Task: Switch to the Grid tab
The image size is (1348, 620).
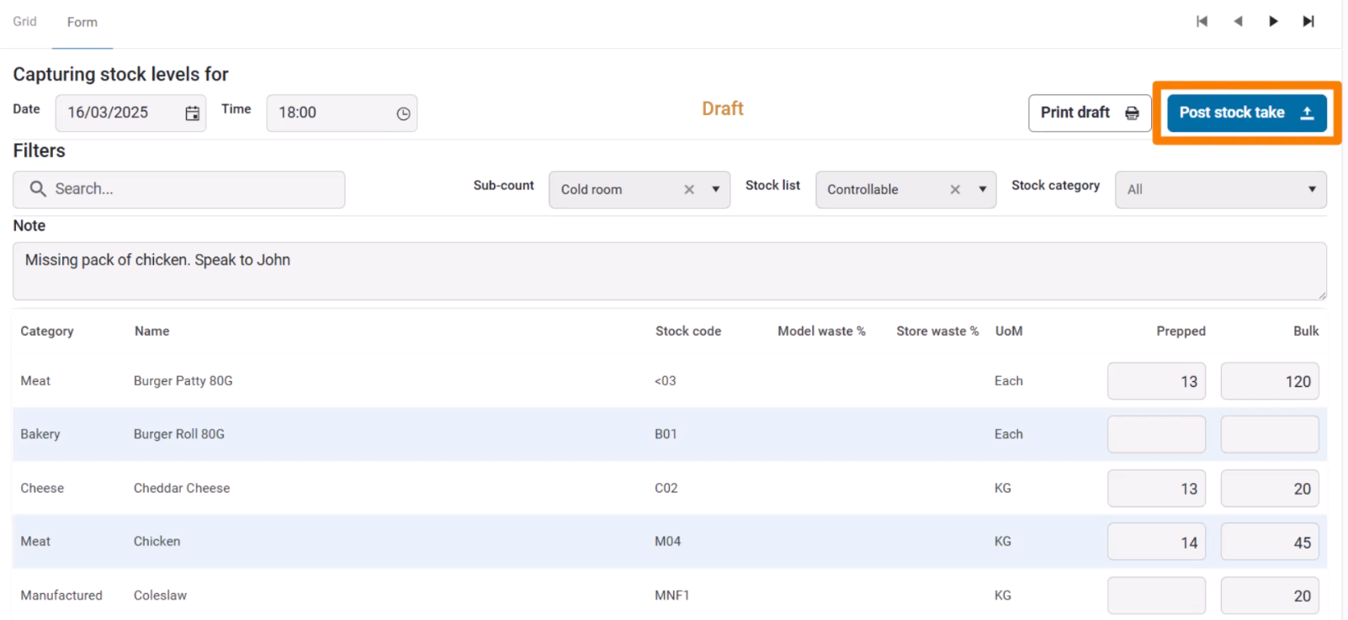Action: [24, 22]
